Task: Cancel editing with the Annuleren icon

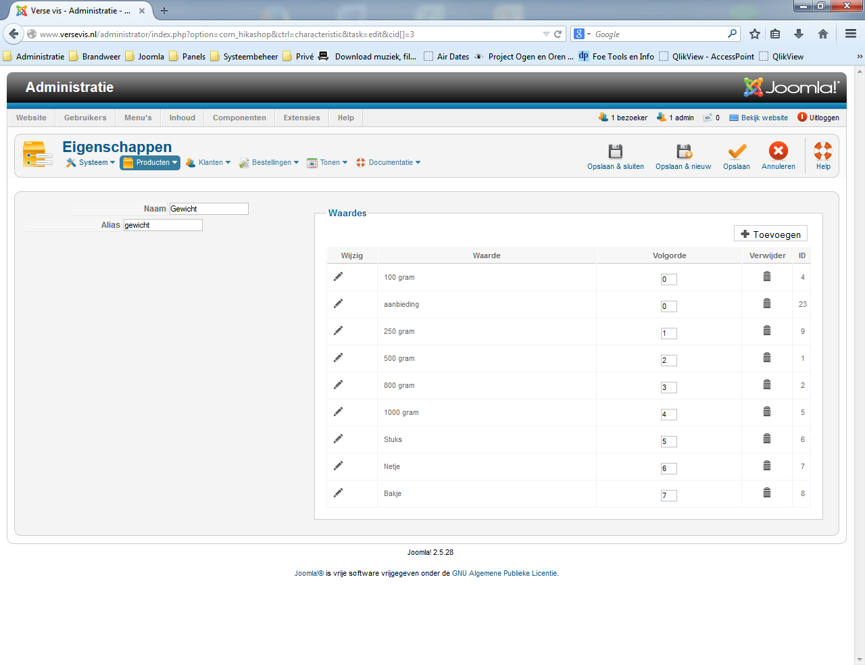Action: [778, 151]
